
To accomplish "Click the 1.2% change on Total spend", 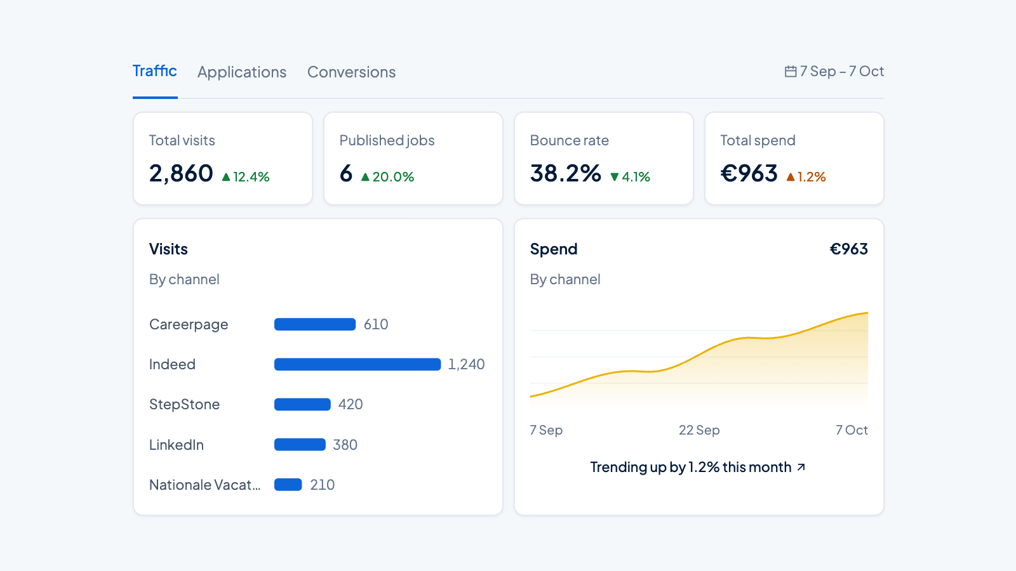I will (x=812, y=177).
